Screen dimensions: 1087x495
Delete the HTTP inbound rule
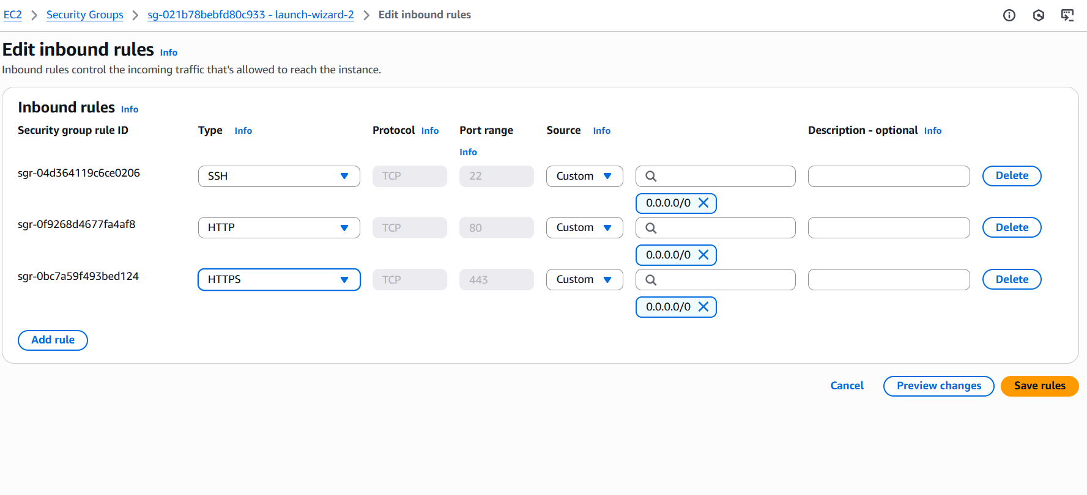1012,227
